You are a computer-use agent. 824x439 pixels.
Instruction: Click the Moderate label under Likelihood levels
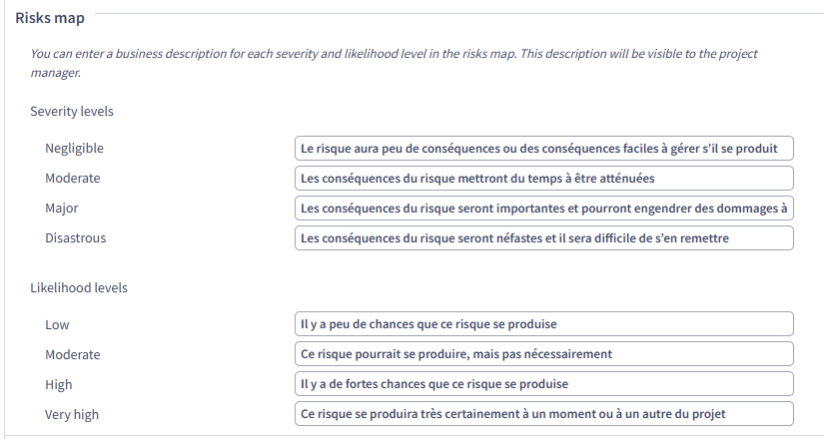point(72,355)
